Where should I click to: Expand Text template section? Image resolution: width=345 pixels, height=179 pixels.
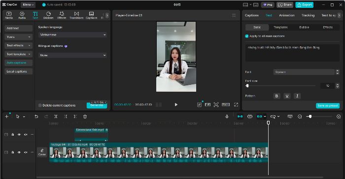(x=19, y=54)
